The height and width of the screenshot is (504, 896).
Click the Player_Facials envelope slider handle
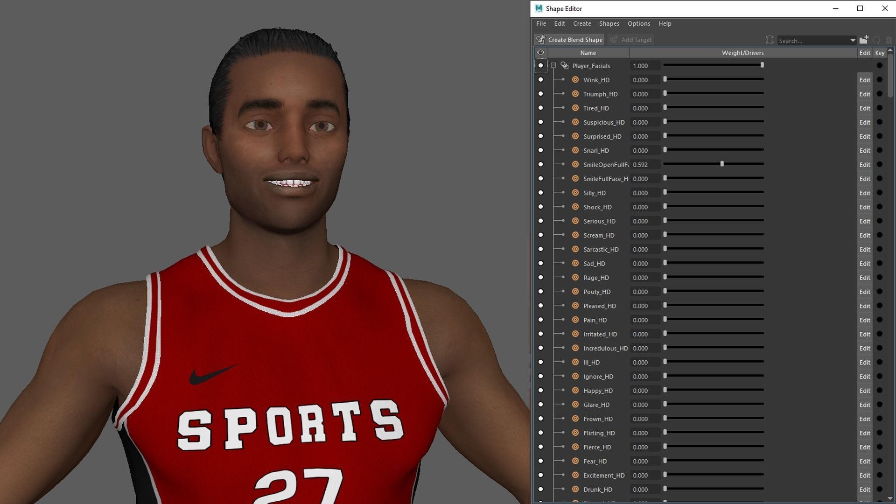pyautogui.click(x=762, y=65)
